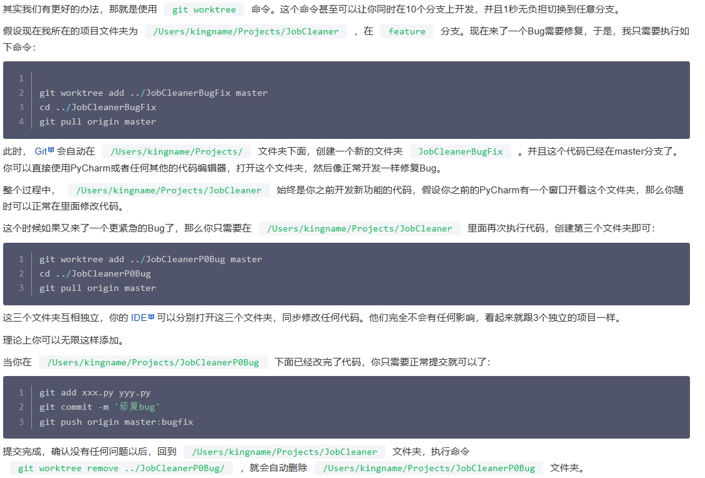Click code line 'git worktree add ../JobCleanerBugFix master'
Image resolution: width=705 pixels, height=478 pixels.
tap(154, 93)
